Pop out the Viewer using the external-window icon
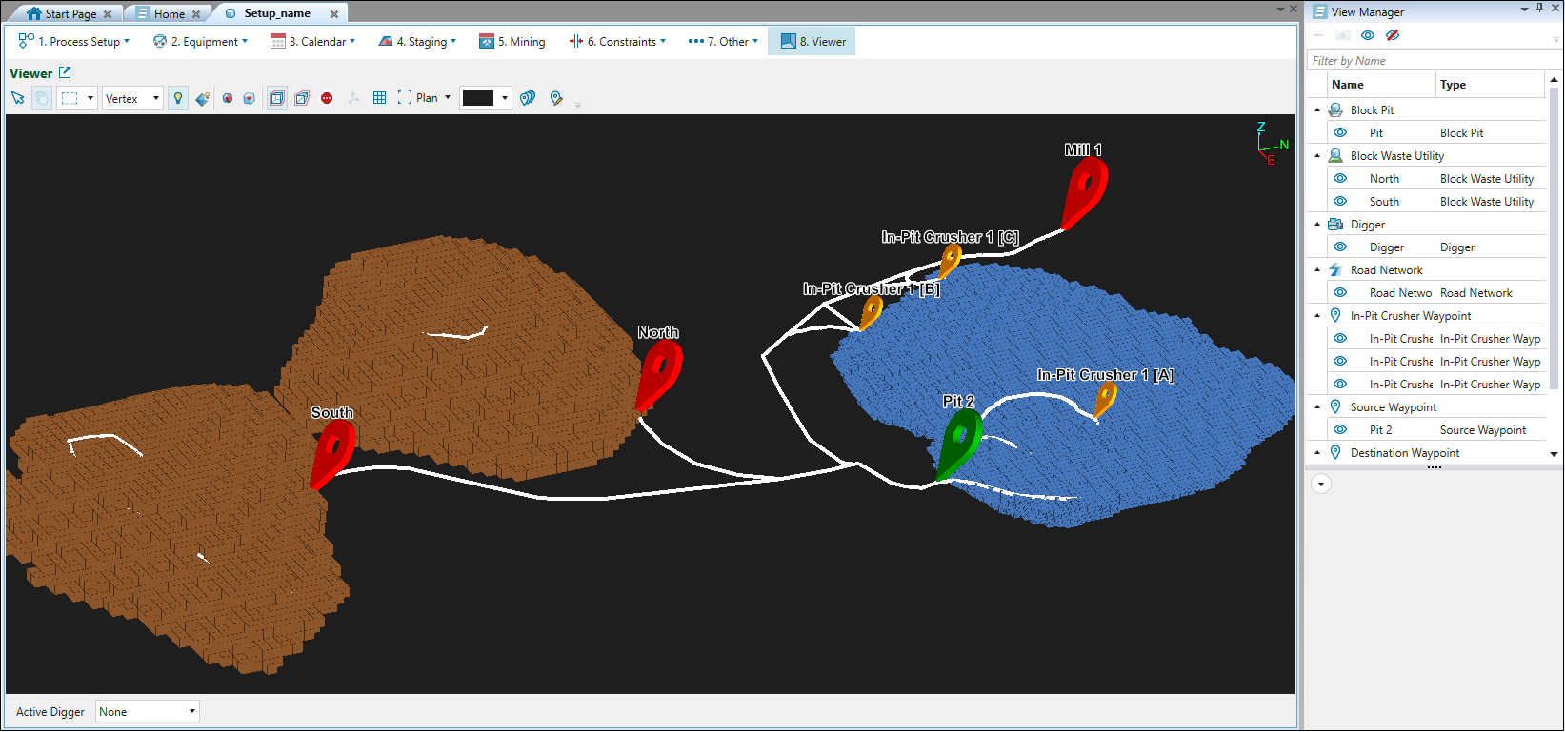The image size is (1565, 732). (65, 72)
